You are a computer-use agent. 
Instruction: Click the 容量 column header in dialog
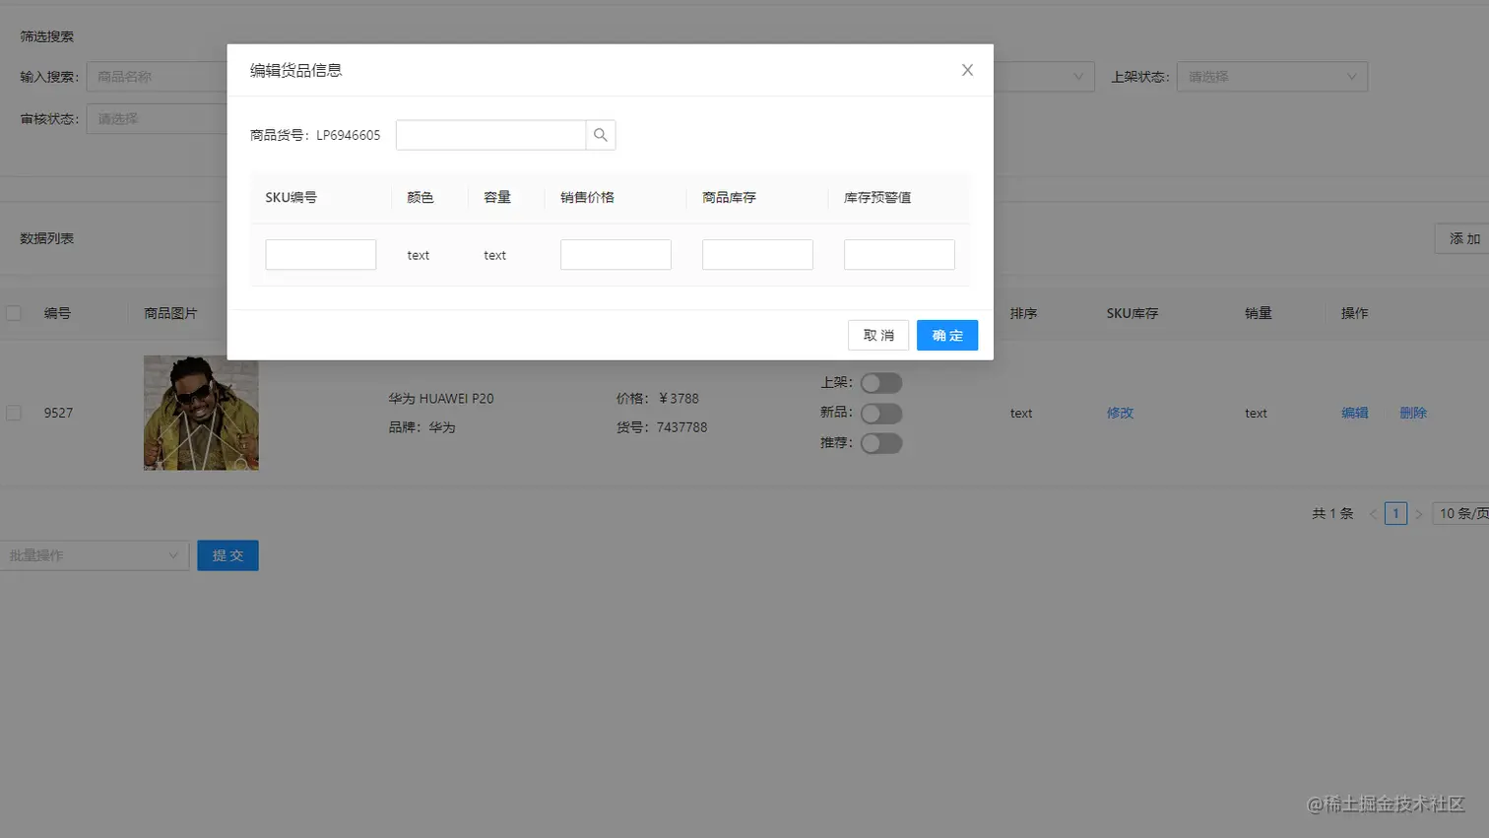(497, 197)
